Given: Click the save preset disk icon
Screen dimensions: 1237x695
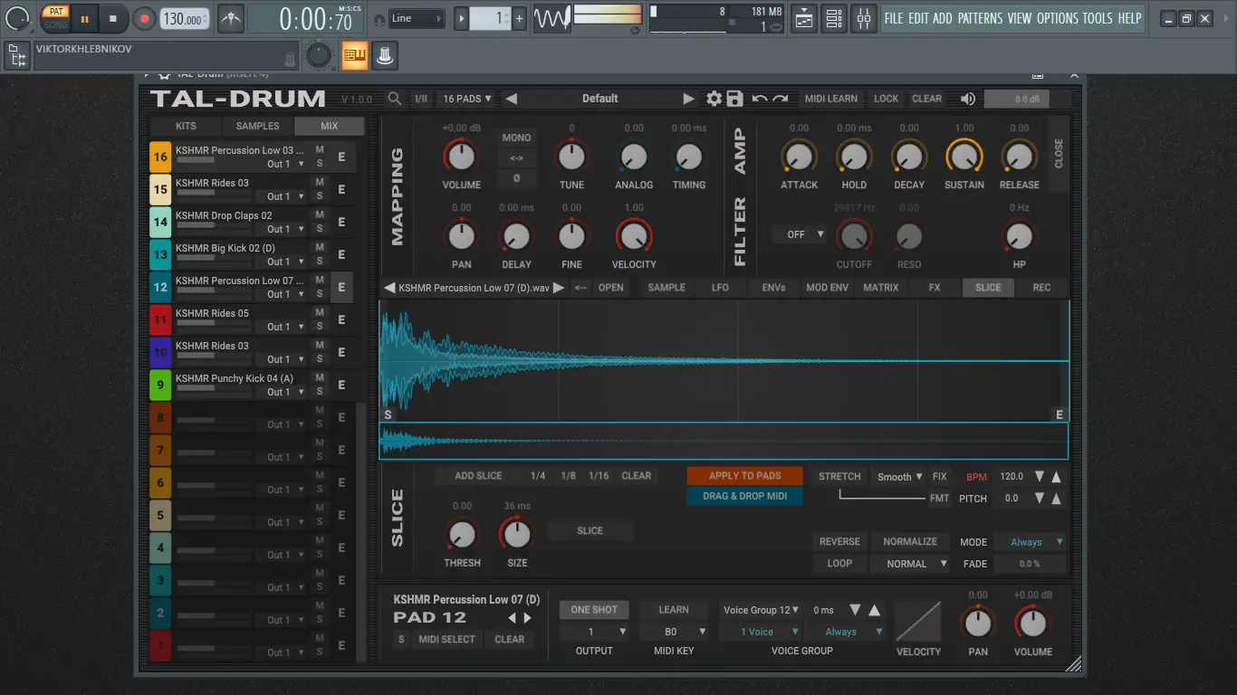Looking at the screenshot, I should click(735, 98).
